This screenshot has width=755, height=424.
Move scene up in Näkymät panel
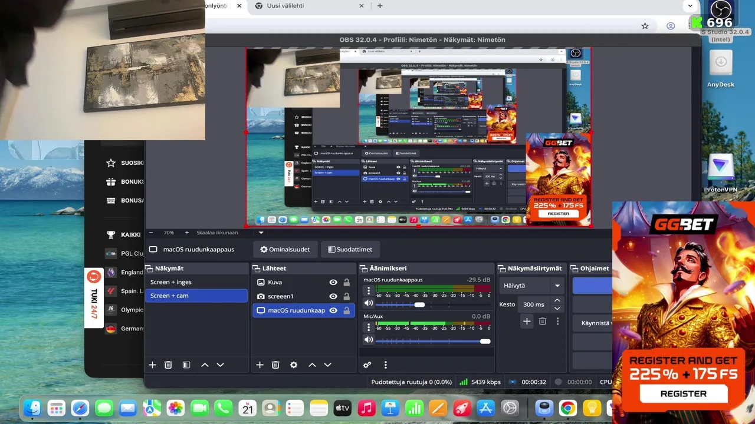205,365
